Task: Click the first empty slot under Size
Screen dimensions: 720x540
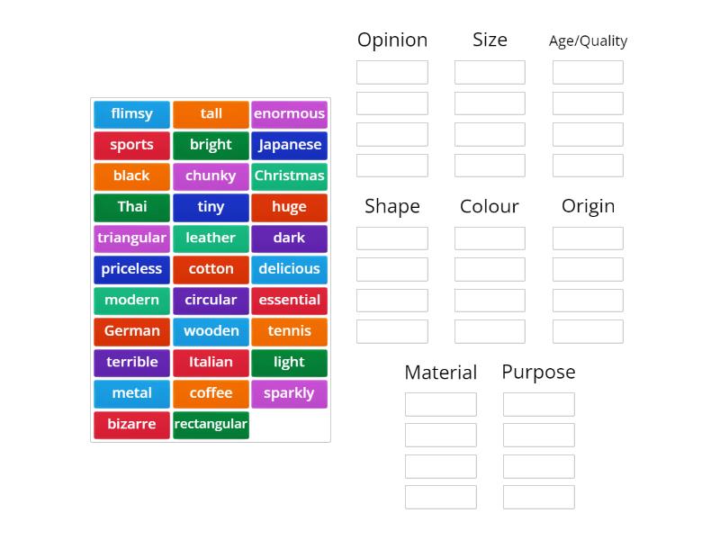Action: pyautogui.click(x=490, y=72)
